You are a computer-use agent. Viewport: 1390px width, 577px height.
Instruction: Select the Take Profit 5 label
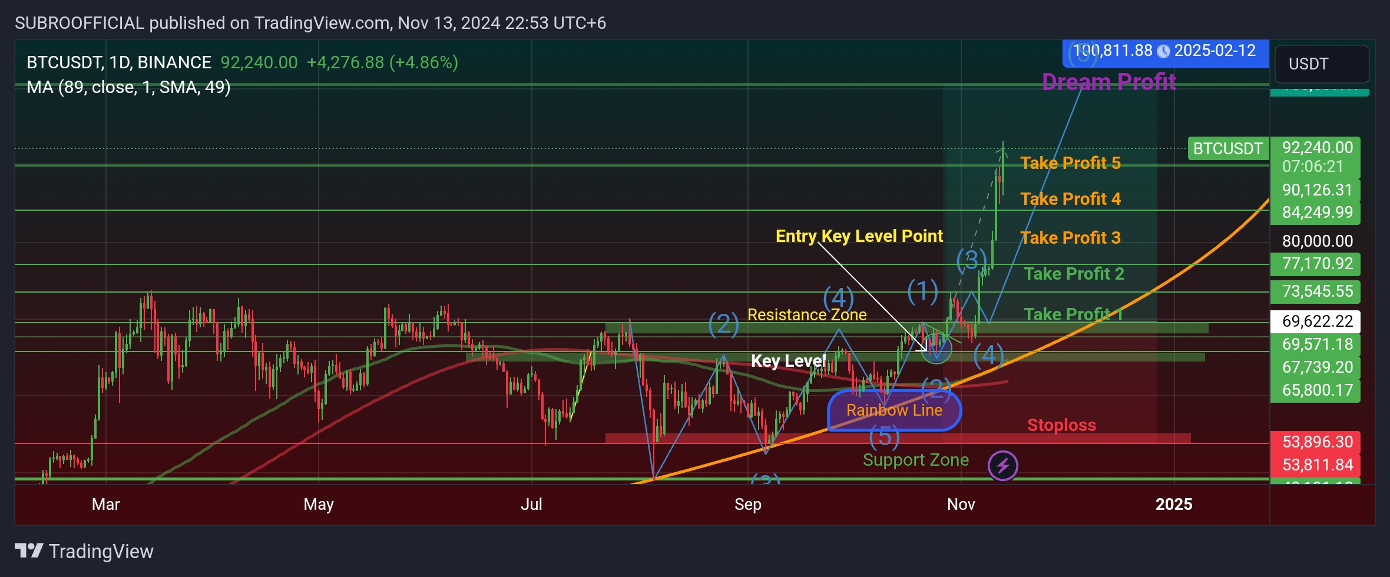click(x=1070, y=163)
